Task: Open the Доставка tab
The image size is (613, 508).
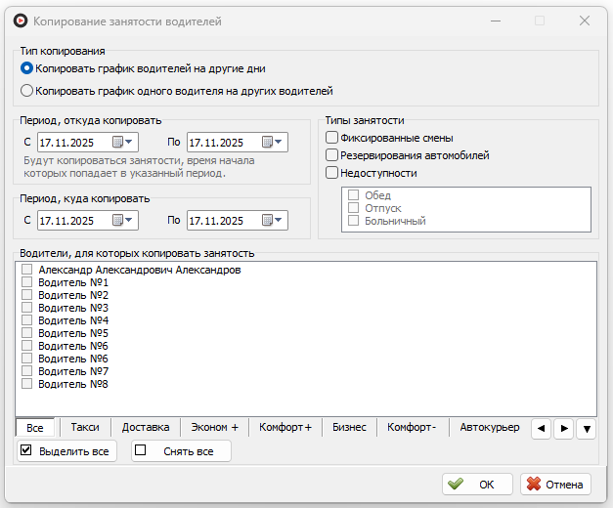Action: click(146, 427)
